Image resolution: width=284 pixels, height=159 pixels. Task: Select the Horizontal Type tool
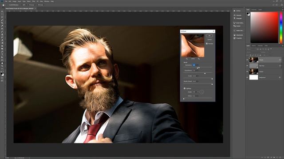(2, 54)
